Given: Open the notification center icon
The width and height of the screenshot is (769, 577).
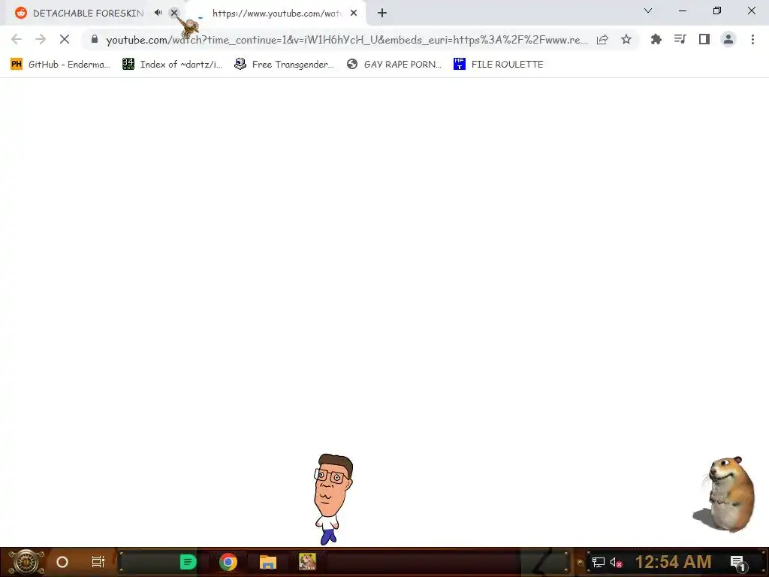Looking at the screenshot, I should tap(738, 563).
